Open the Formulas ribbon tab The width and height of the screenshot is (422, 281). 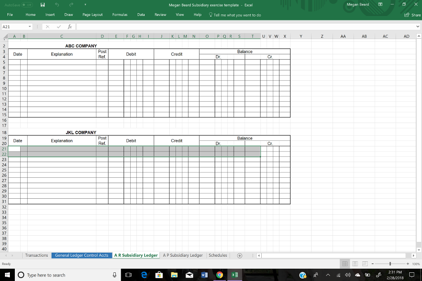click(120, 15)
